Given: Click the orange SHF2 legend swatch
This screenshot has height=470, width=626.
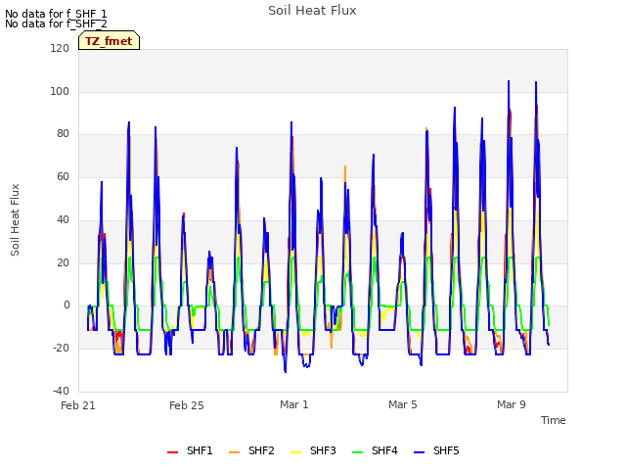Looking at the screenshot, I should 235,452.
